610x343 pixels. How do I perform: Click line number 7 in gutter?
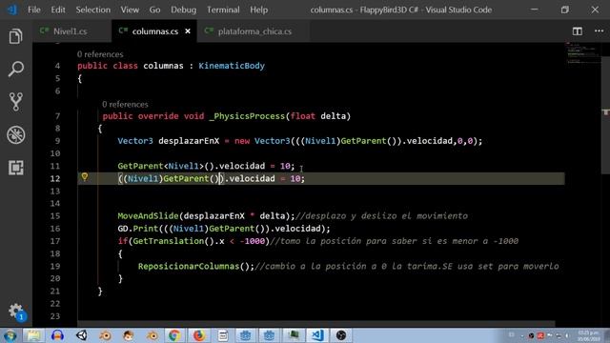click(57, 116)
